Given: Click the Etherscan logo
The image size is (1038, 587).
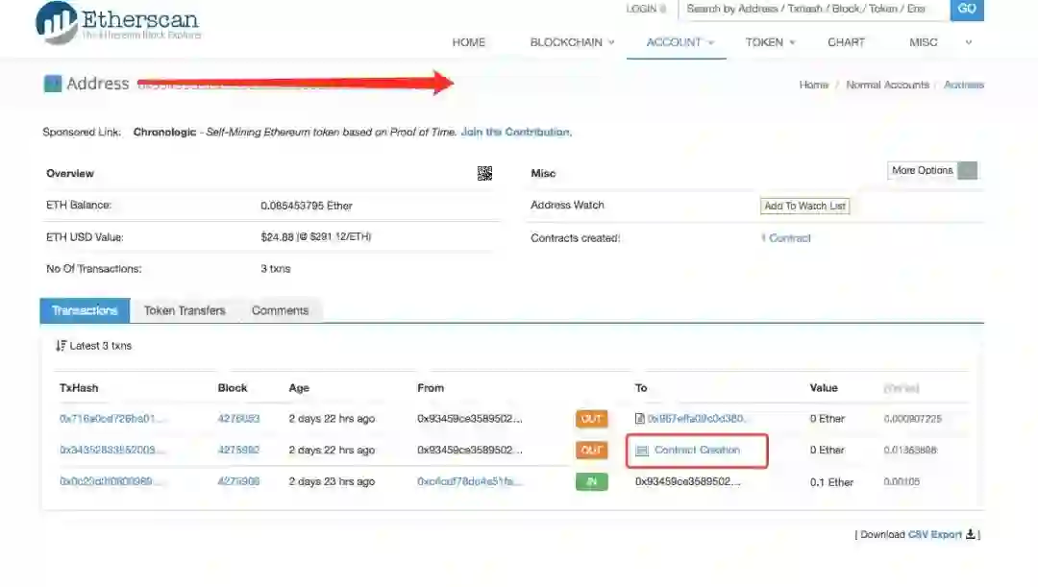Looking at the screenshot, I should (x=118, y=23).
